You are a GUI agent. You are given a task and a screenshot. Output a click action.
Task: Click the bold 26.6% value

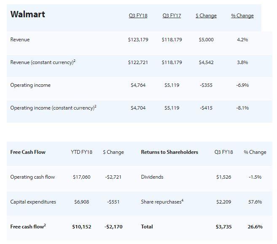coord(255,227)
